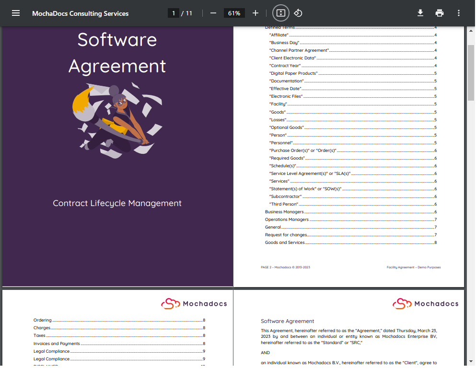Screen dimensions: 476x369
Task: Open the "Goods and Services" TOC entry
Action: point(284,242)
